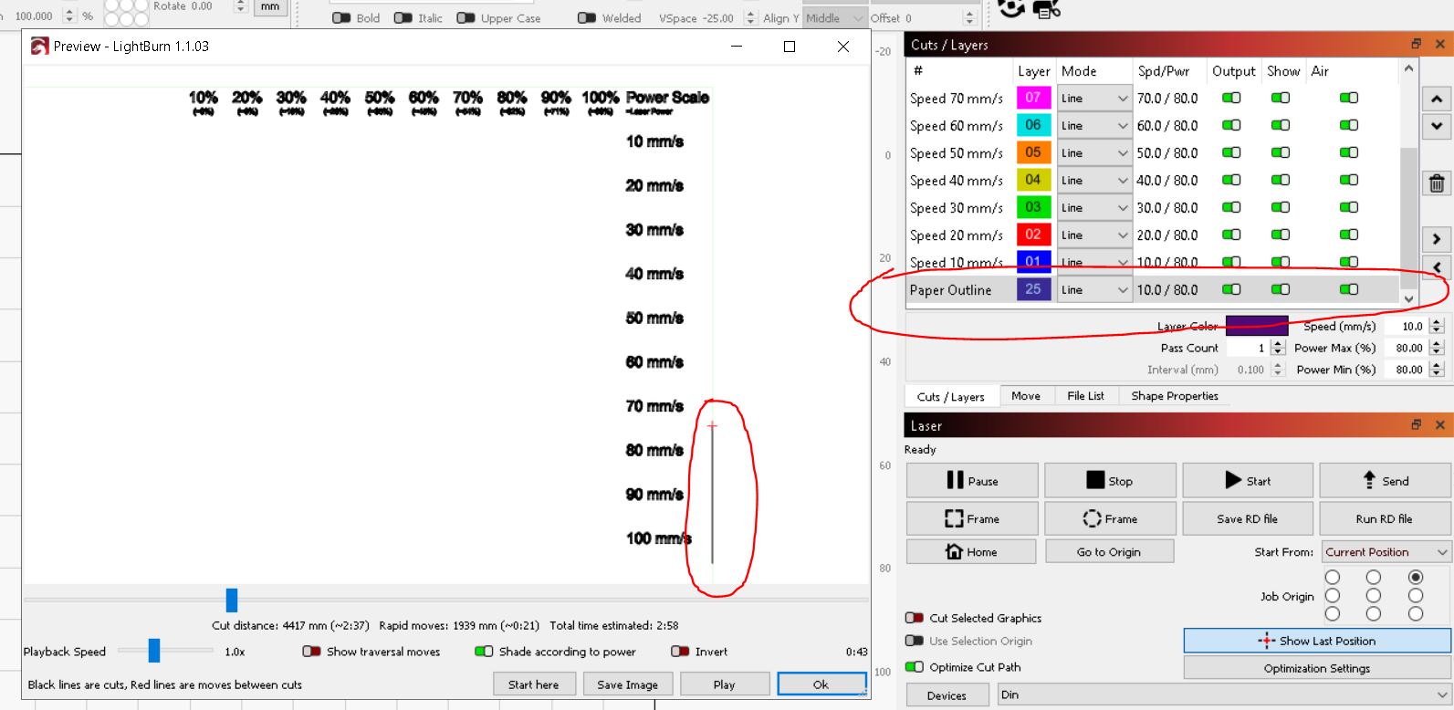
Task: Switch to the File List tab
Action: [x=1085, y=396]
